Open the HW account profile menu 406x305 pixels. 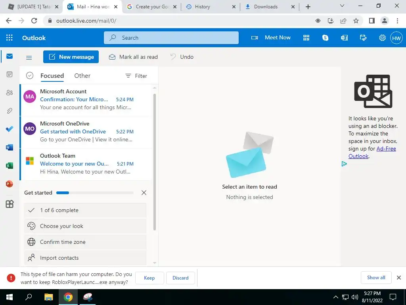click(396, 38)
